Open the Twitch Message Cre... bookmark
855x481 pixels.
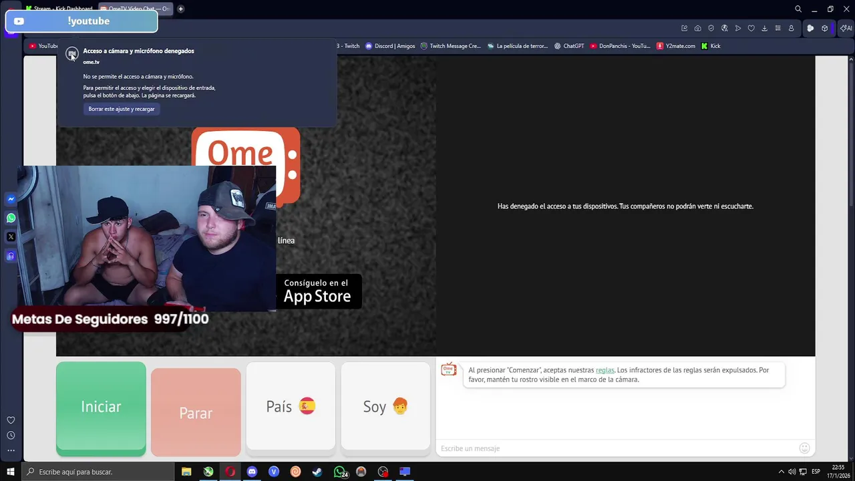tap(451, 46)
